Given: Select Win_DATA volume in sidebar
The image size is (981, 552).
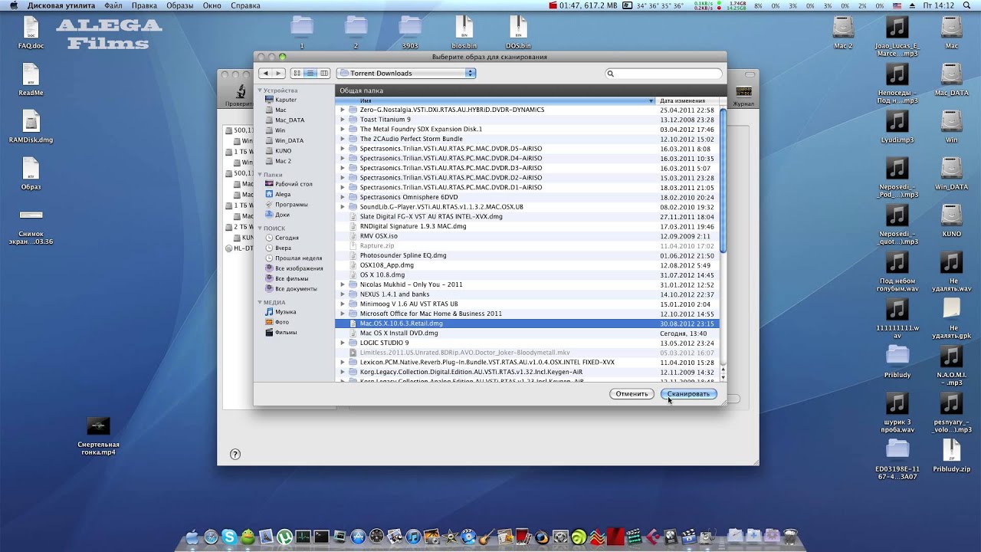Looking at the screenshot, I should 289,141.
